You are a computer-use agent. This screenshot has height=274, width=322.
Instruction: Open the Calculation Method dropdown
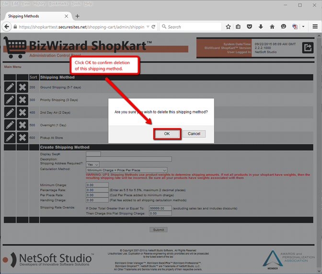coord(126,170)
